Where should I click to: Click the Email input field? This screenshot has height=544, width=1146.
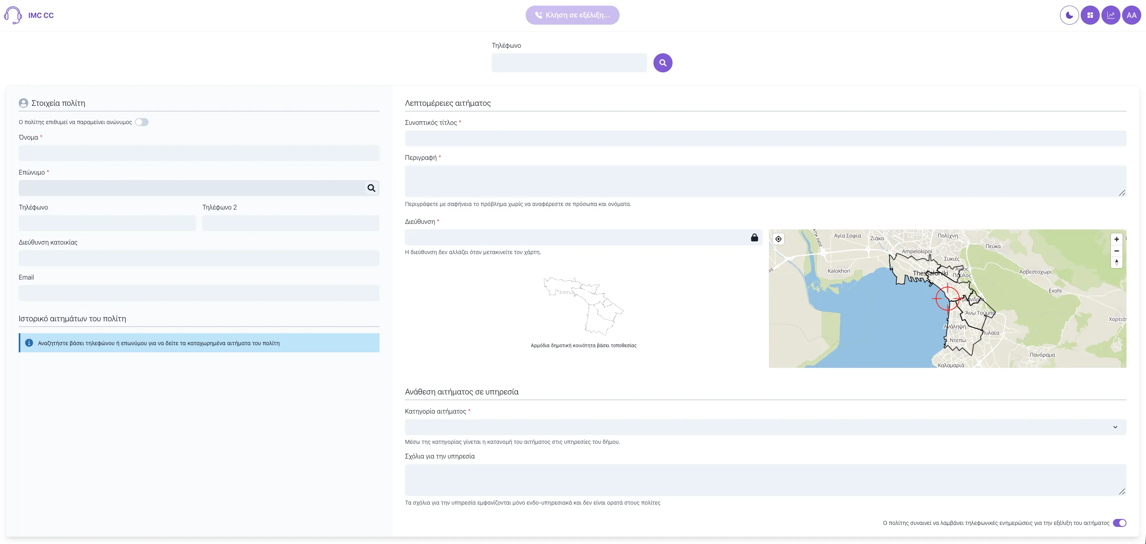coord(199,293)
